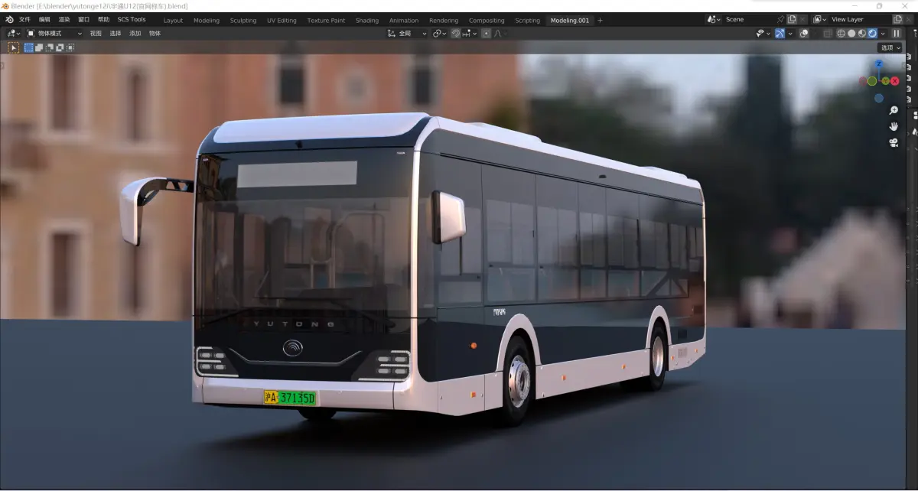Switch to the Sculpting workspace tab
The width and height of the screenshot is (918, 491).
pos(243,21)
